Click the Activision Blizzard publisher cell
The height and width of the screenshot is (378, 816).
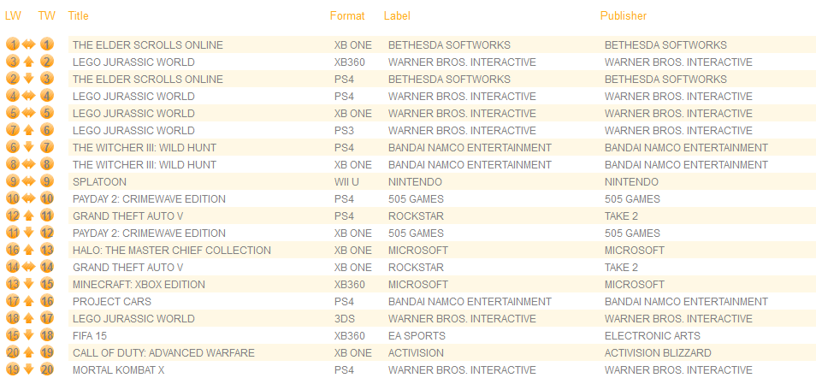click(x=658, y=353)
